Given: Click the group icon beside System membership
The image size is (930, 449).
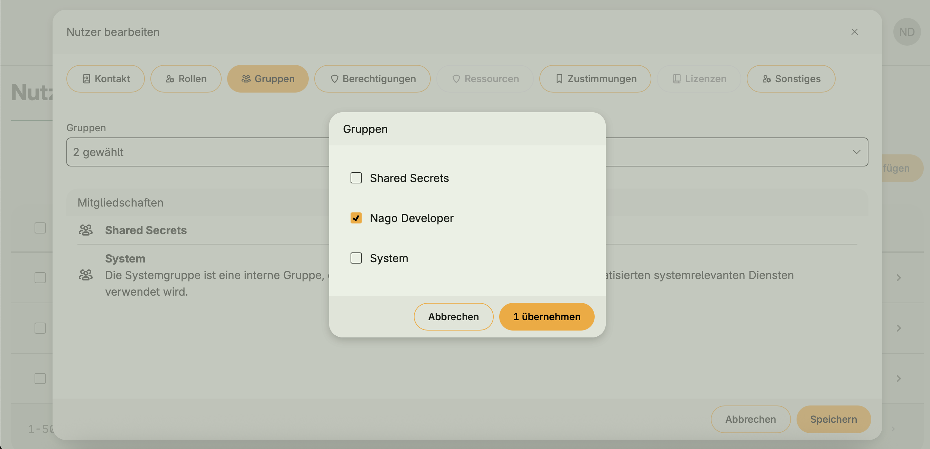Looking at the screenshot, I should (85, 275).
